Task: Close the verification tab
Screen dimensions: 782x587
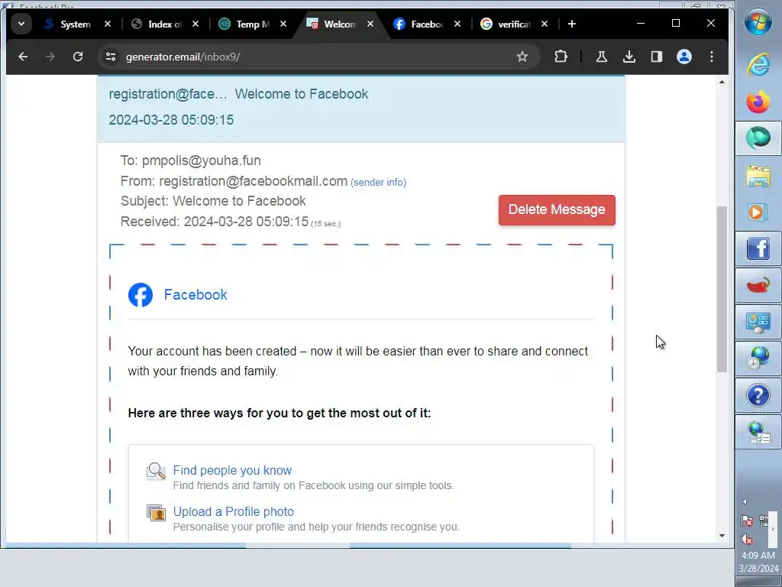Action: 544,24
